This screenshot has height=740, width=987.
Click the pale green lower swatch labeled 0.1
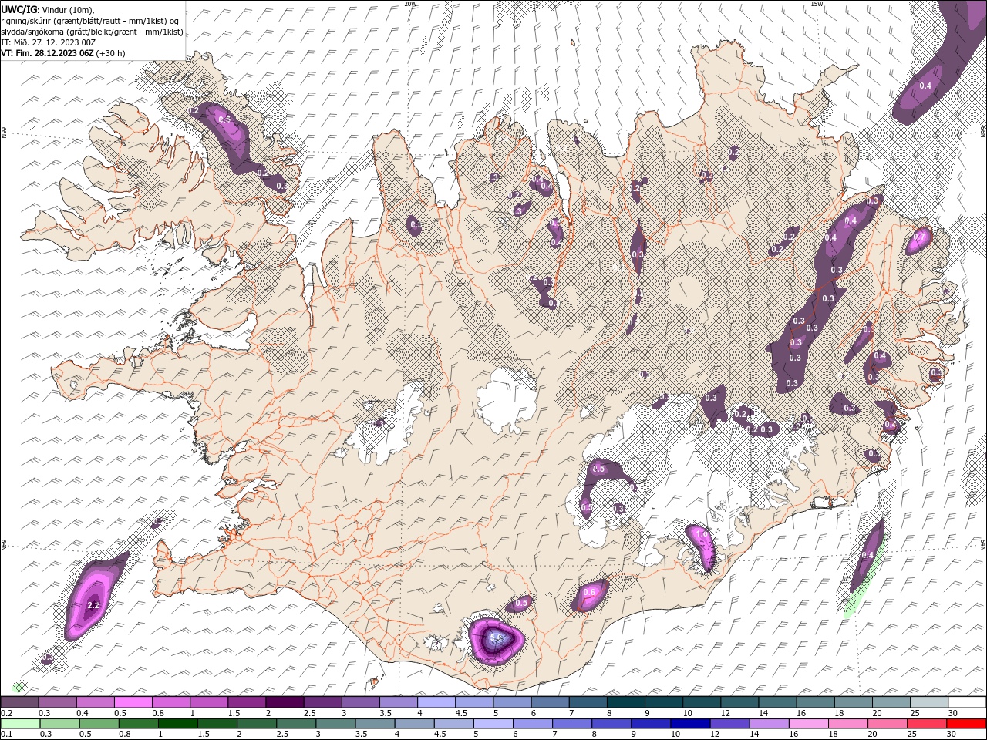(x=20, y=723)
